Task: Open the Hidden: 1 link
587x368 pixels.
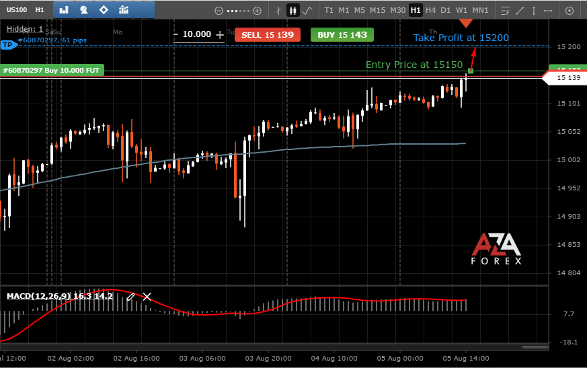Action: [25, 29]
